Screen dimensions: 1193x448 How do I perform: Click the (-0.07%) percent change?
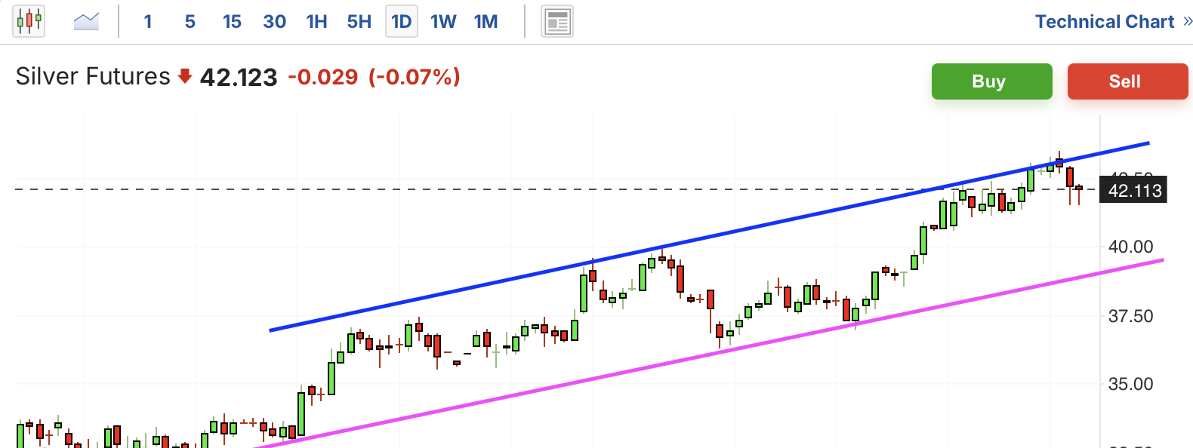pyautogui.click(x=415, y=77)
